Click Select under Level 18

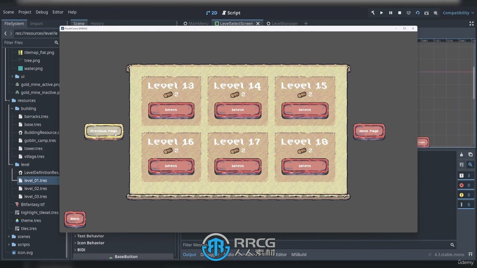pos(305,166)
